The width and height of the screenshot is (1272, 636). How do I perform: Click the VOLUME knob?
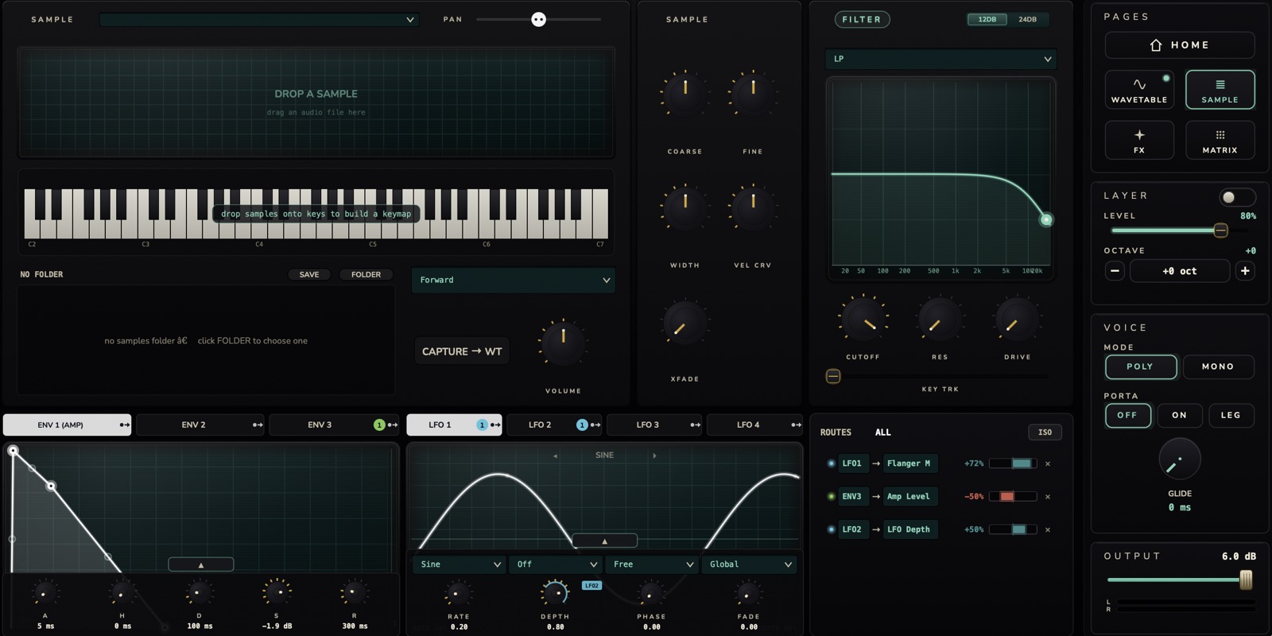pos(563,343)
